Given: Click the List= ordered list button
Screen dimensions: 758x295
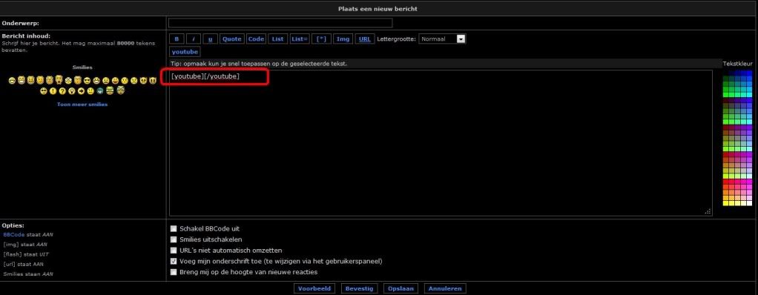Looking at the screenshot, I should (300, 39).
